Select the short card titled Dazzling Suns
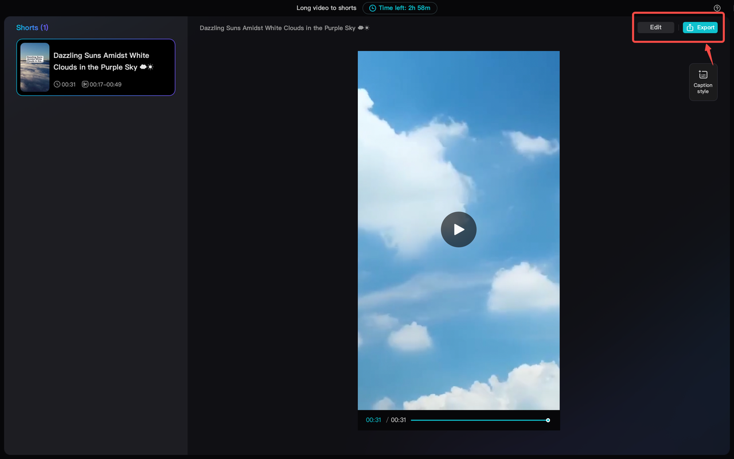The width and height of the screenshot is (734, 459). pos(95,67)
